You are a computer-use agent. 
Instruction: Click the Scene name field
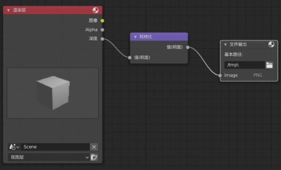point(54,147)
